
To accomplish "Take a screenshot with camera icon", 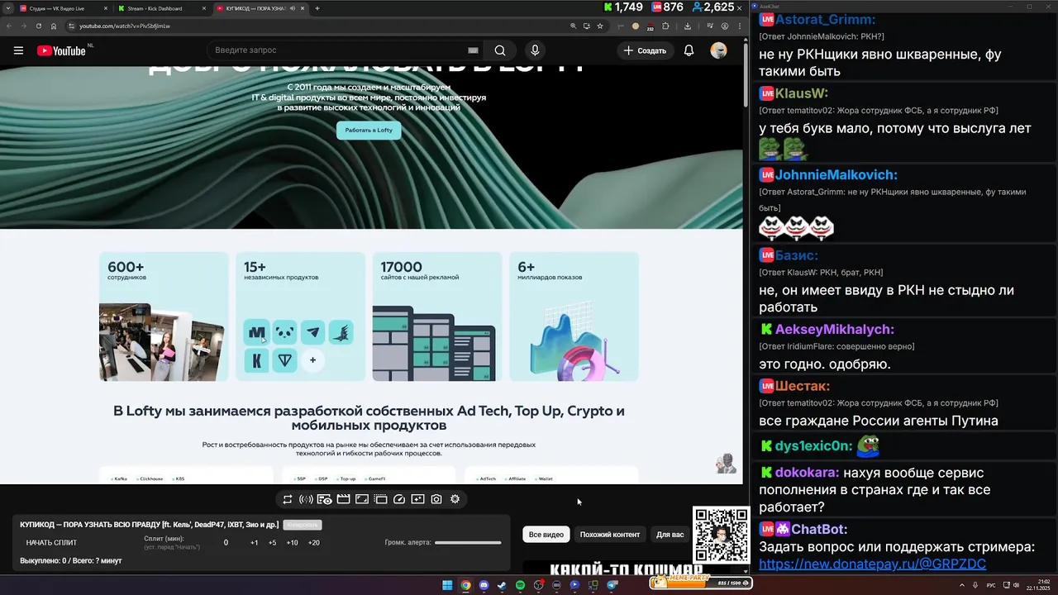I will [x=436, y=499].
